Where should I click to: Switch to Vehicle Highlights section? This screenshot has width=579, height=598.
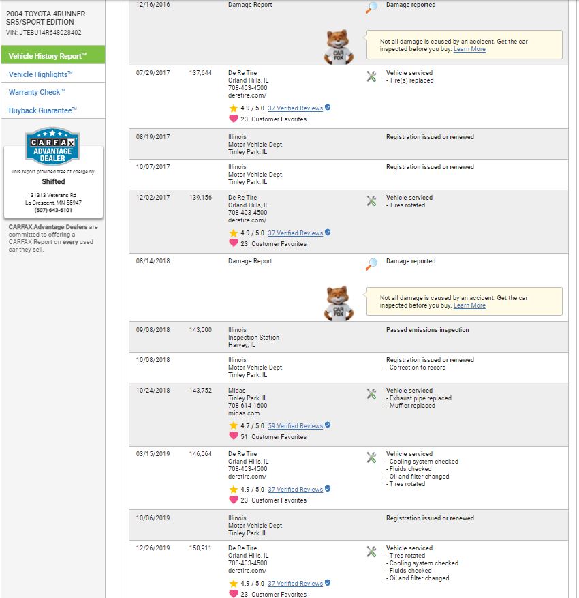[40, 74]
